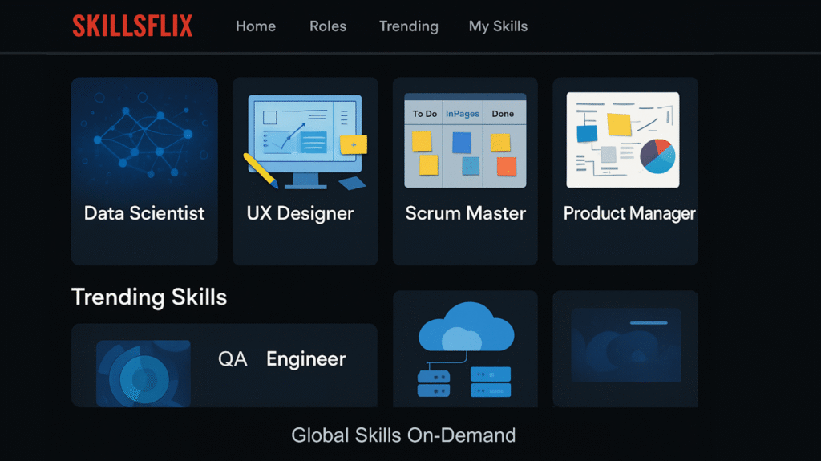Viewport: 821px width, 461px height.
Task: Select the To Do column header
Action: [425, 114]
